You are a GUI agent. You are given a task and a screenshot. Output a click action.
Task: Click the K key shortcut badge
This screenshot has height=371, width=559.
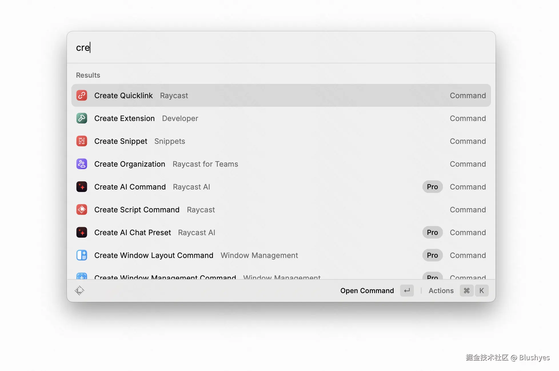pyautogui.click(x=482, y=291)
